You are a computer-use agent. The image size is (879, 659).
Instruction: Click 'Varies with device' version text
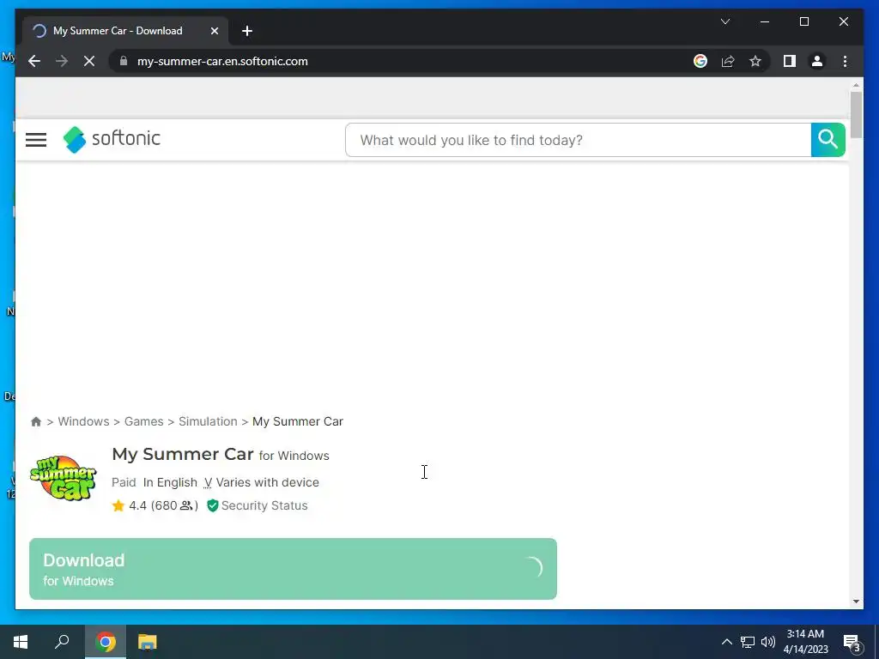[x=268, y=482]
